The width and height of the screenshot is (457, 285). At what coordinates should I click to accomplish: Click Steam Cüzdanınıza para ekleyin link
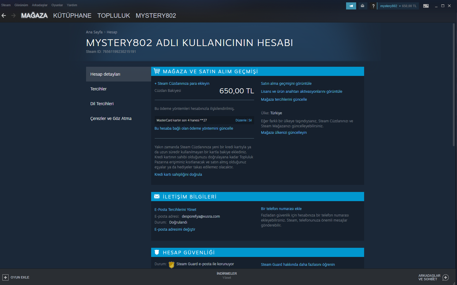[x=182, y=84]
